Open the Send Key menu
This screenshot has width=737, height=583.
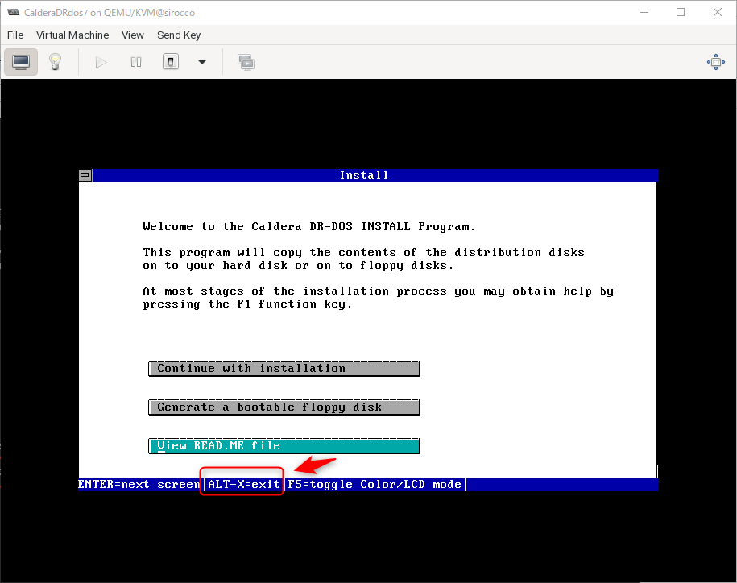tap(179, 35)
